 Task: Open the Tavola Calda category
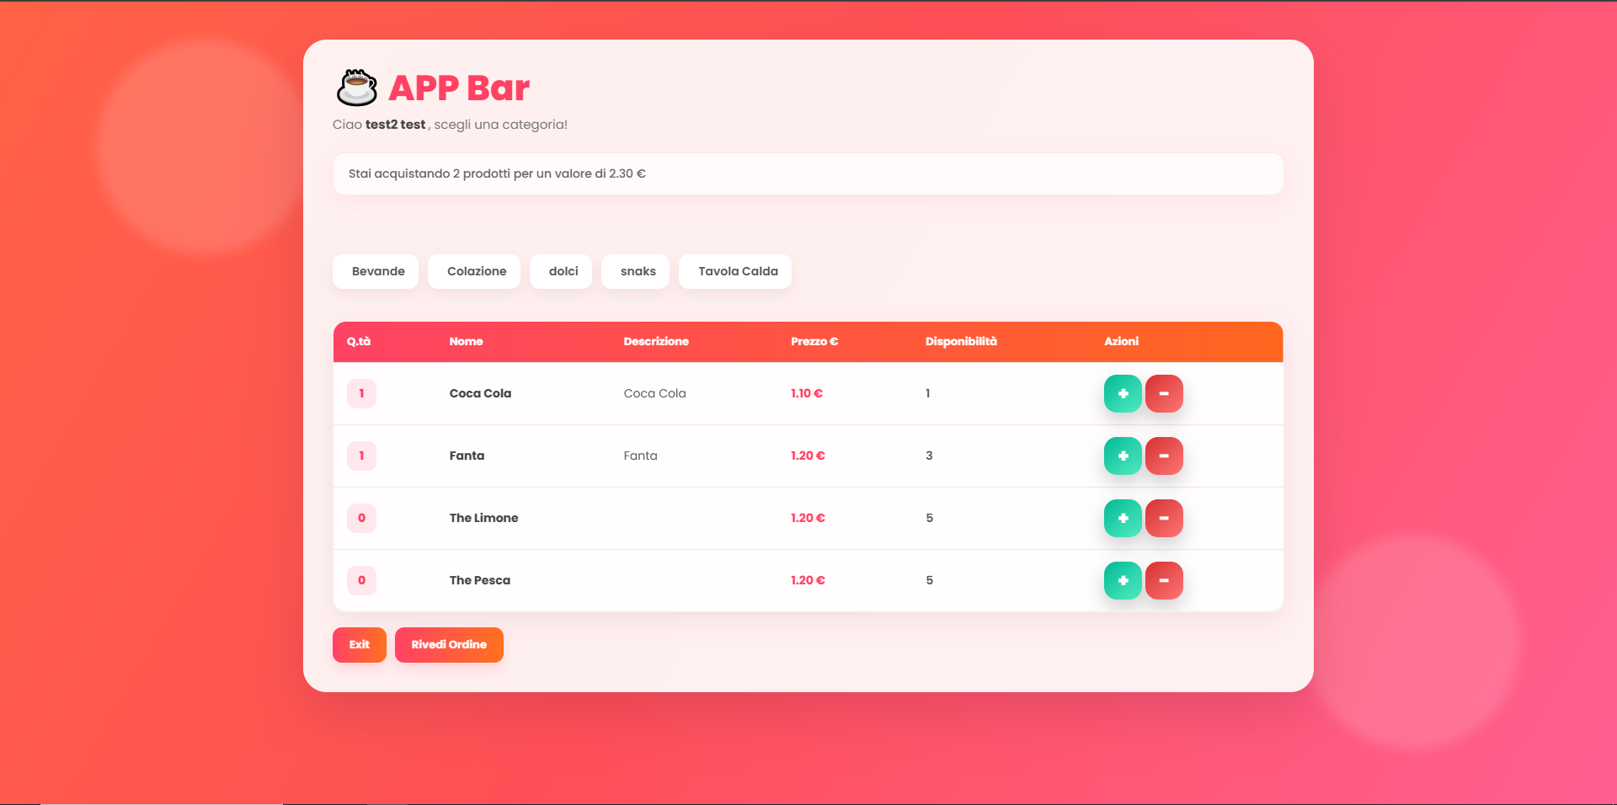point(735,271)
